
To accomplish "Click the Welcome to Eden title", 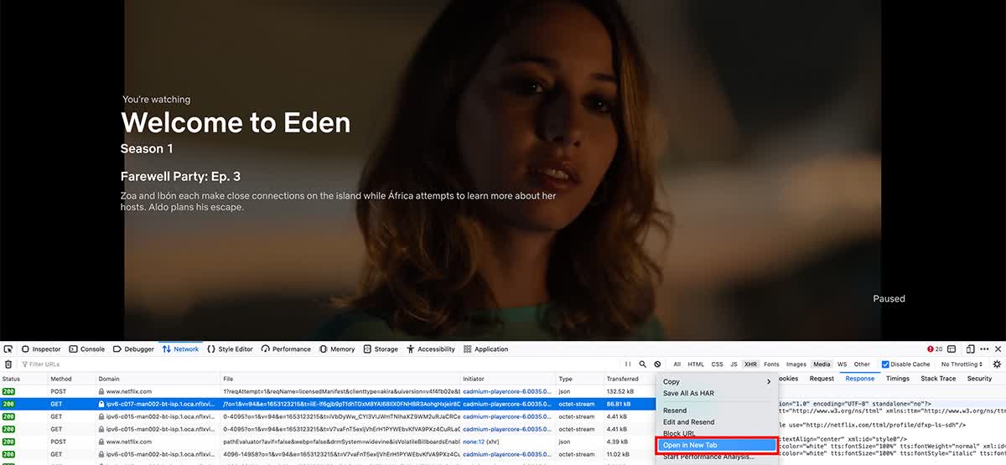I will click(x=236, y=122).
